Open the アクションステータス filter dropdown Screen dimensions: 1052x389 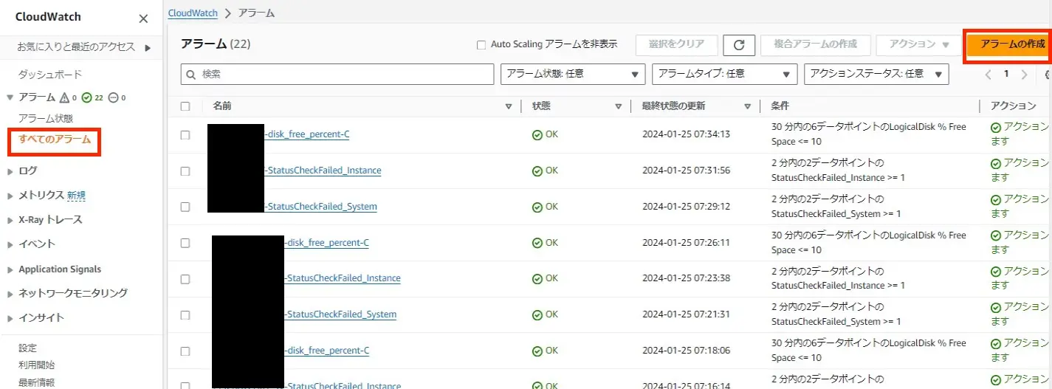876,74
